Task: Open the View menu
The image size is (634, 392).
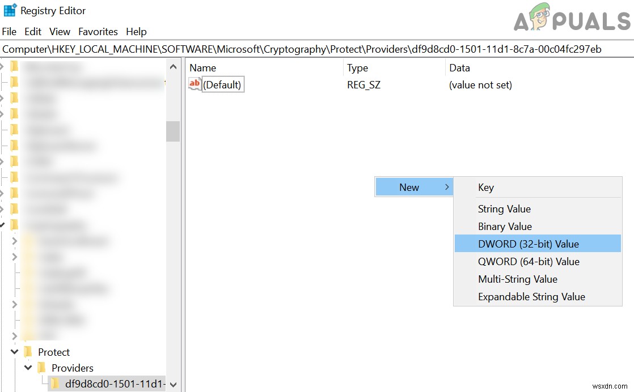Action: (x=60, y=32)
